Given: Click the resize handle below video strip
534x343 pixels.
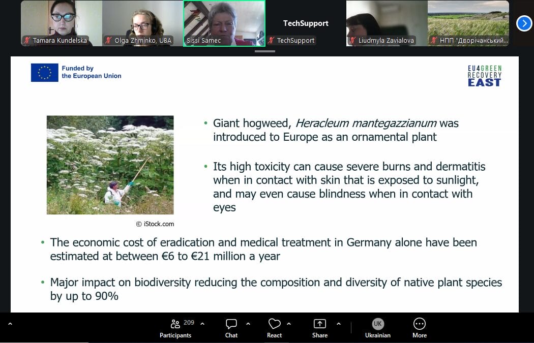Looking at the screenshot, I should click(264, 51).
